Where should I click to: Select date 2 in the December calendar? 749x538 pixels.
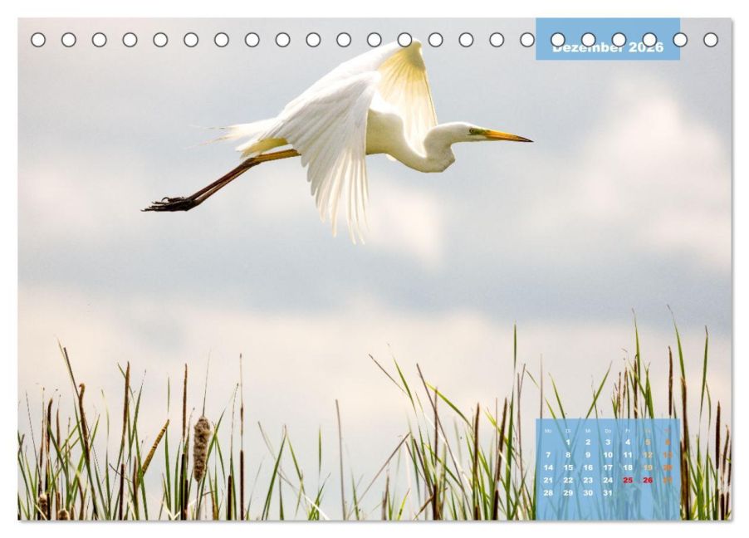588,443
